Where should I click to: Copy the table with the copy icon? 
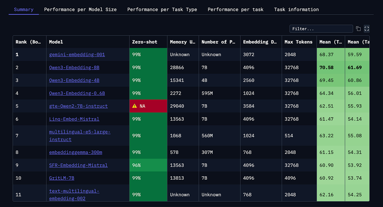tap(358, 29)
